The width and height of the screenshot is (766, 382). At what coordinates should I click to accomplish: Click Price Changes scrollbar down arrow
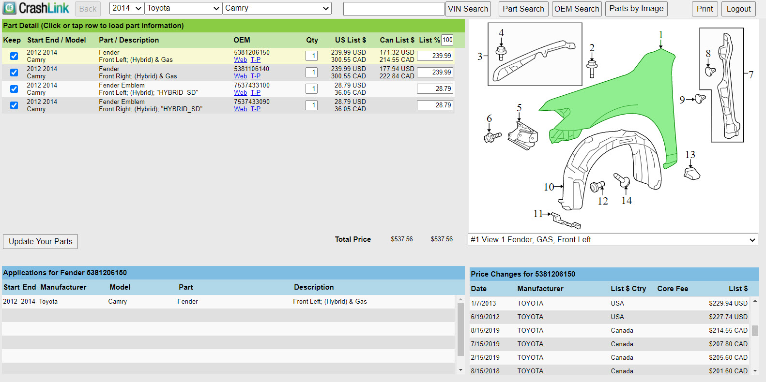pos(755,371)
